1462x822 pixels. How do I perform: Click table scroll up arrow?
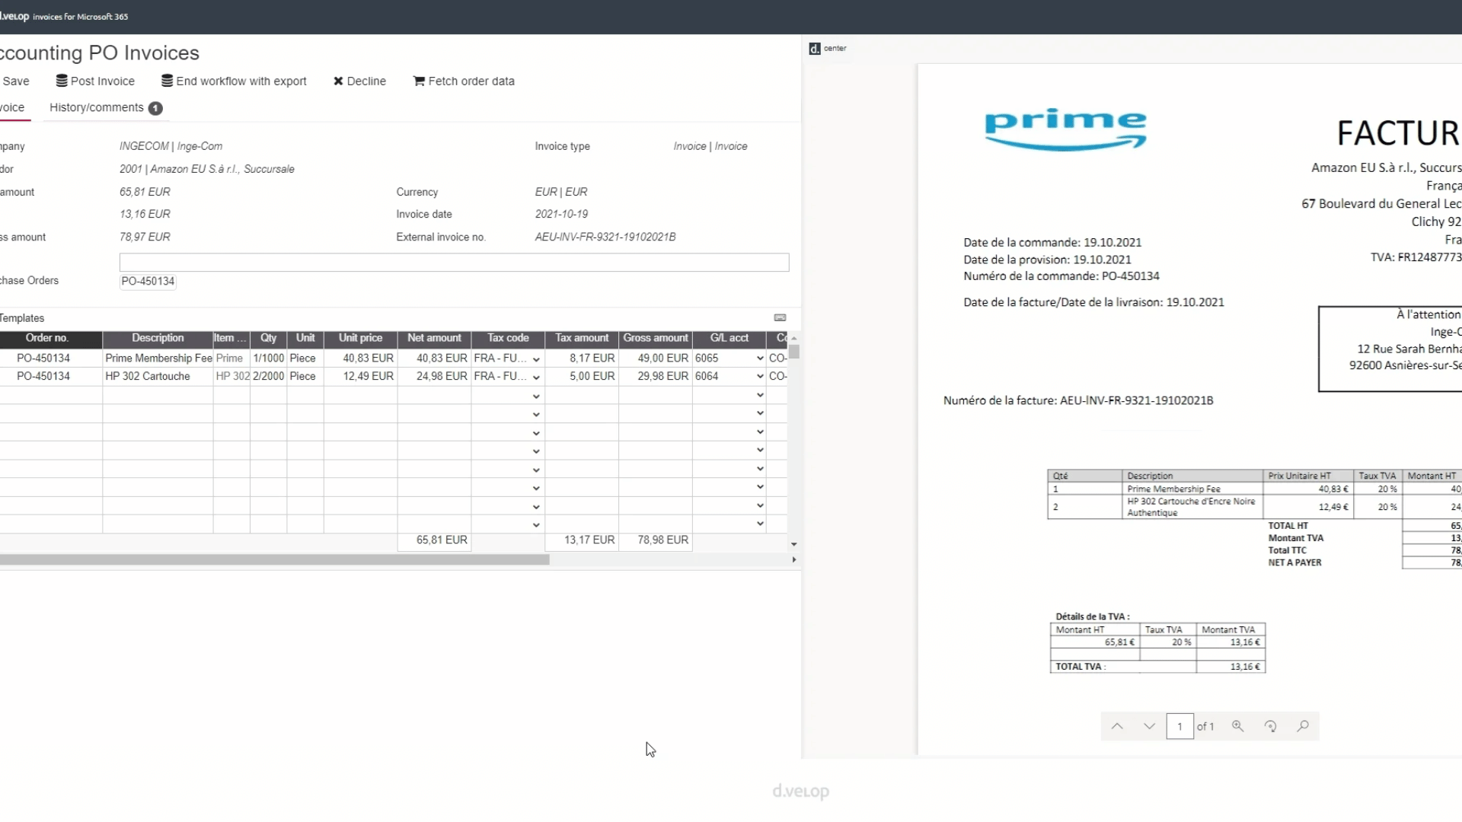[x=794, y=338]
